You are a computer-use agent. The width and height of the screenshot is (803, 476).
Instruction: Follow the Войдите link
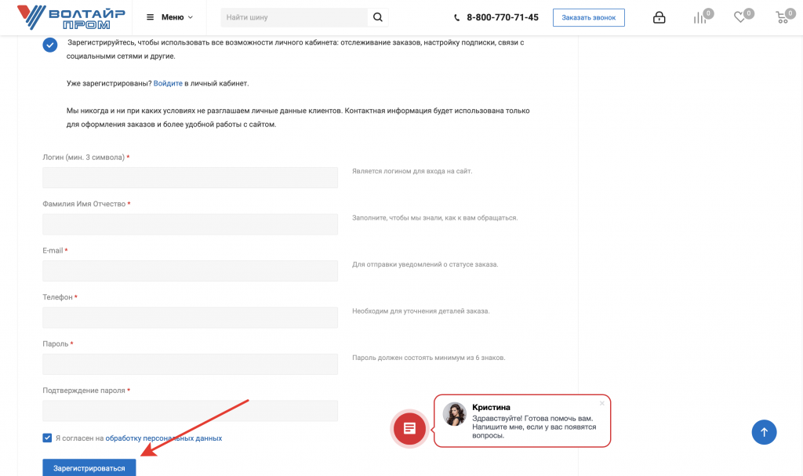point(168,83)
